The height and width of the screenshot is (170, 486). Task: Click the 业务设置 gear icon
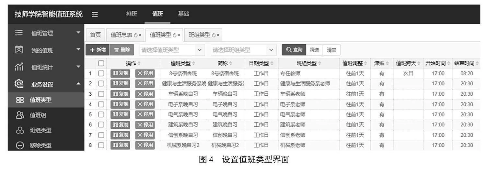click(19, 84)
